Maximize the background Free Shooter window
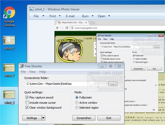Screen dimensions: 165x125 156,36
